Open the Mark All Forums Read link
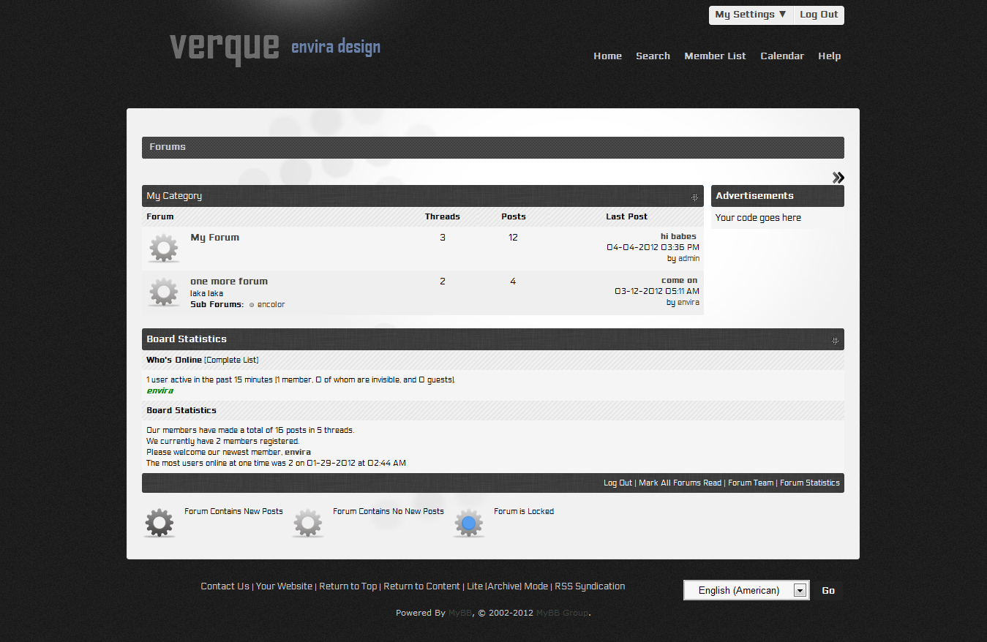Screen dimensions: 987x642 click(x=680, y=483)
